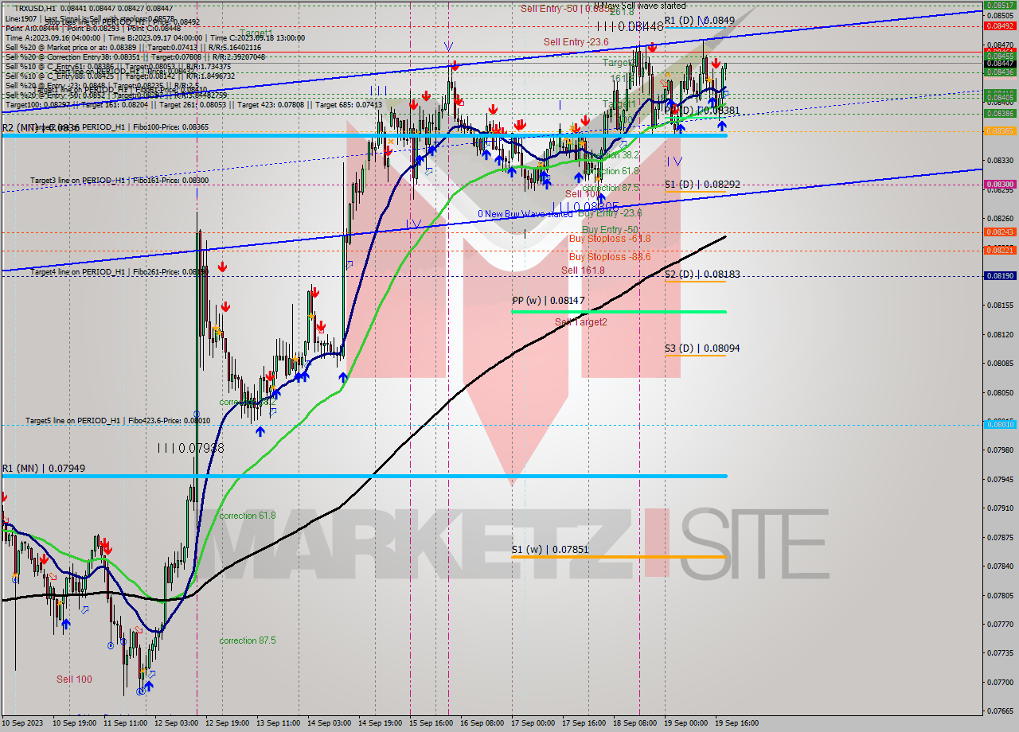Viewport: 1019px width, 732px height.
Task: Click the 0.08155 price axis value
Action: (1000, 305)
